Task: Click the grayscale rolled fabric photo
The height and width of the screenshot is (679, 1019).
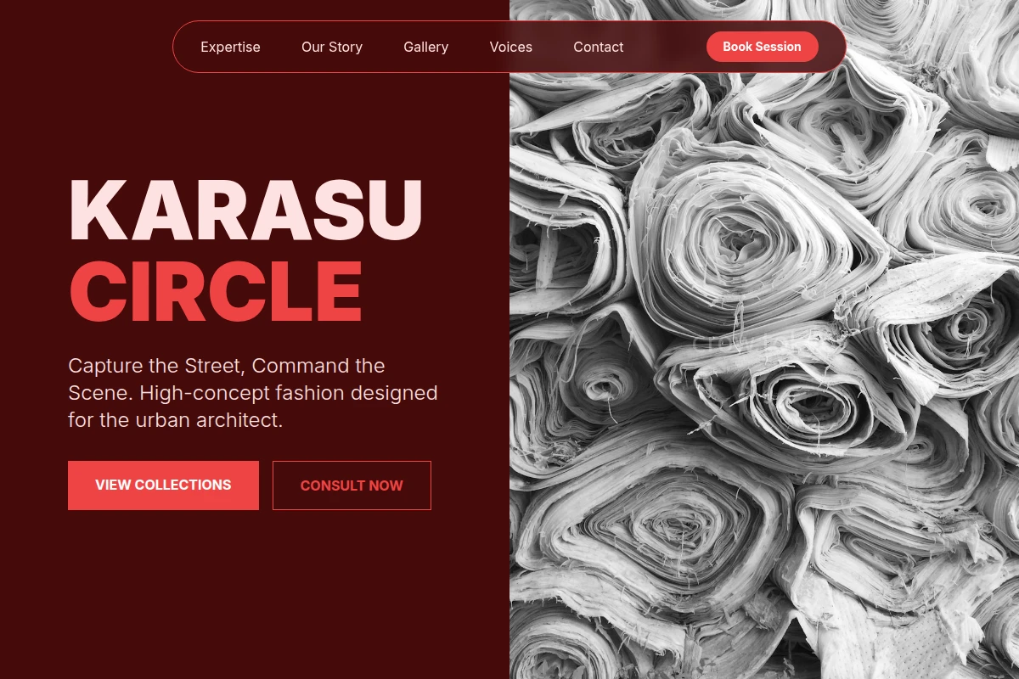Action: 764,339
